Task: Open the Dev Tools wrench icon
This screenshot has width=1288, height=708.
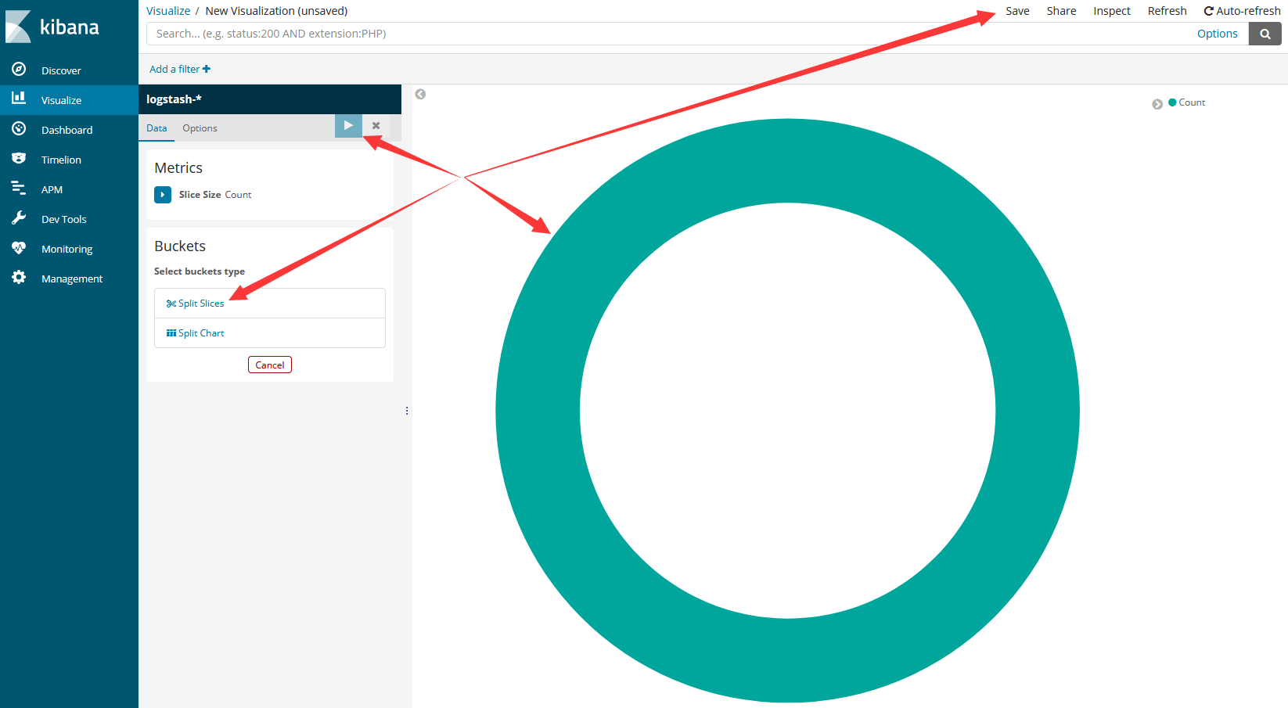Action: 19,218
